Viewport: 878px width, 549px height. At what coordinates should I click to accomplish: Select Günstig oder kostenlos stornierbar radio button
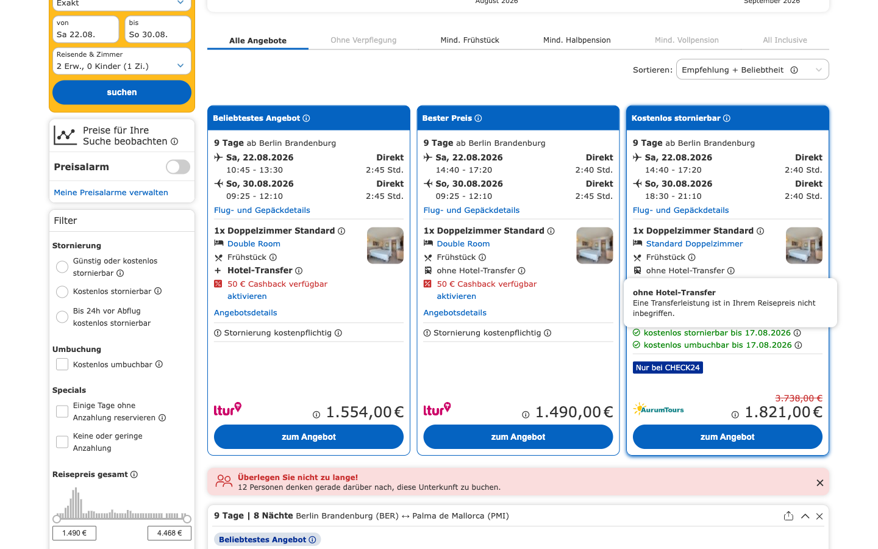coord(62,267)
